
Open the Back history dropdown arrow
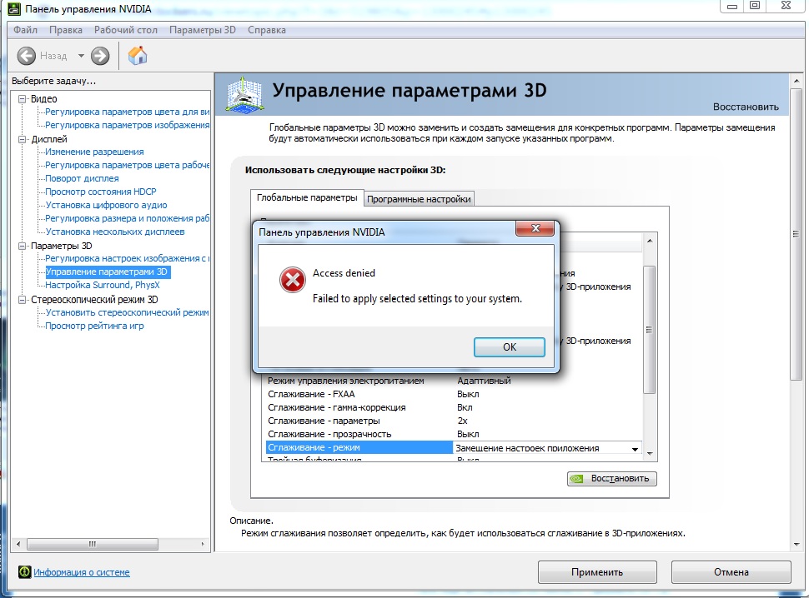[x=81, y=56]
